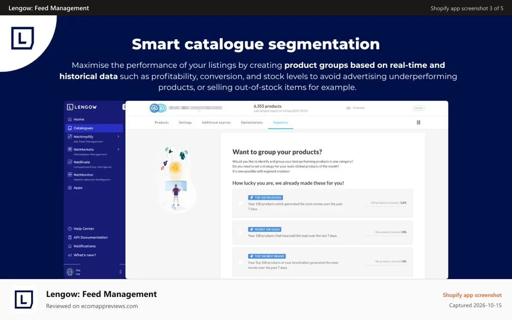
Task: Click the blurred catalogue name
Action: click(195, 108)
